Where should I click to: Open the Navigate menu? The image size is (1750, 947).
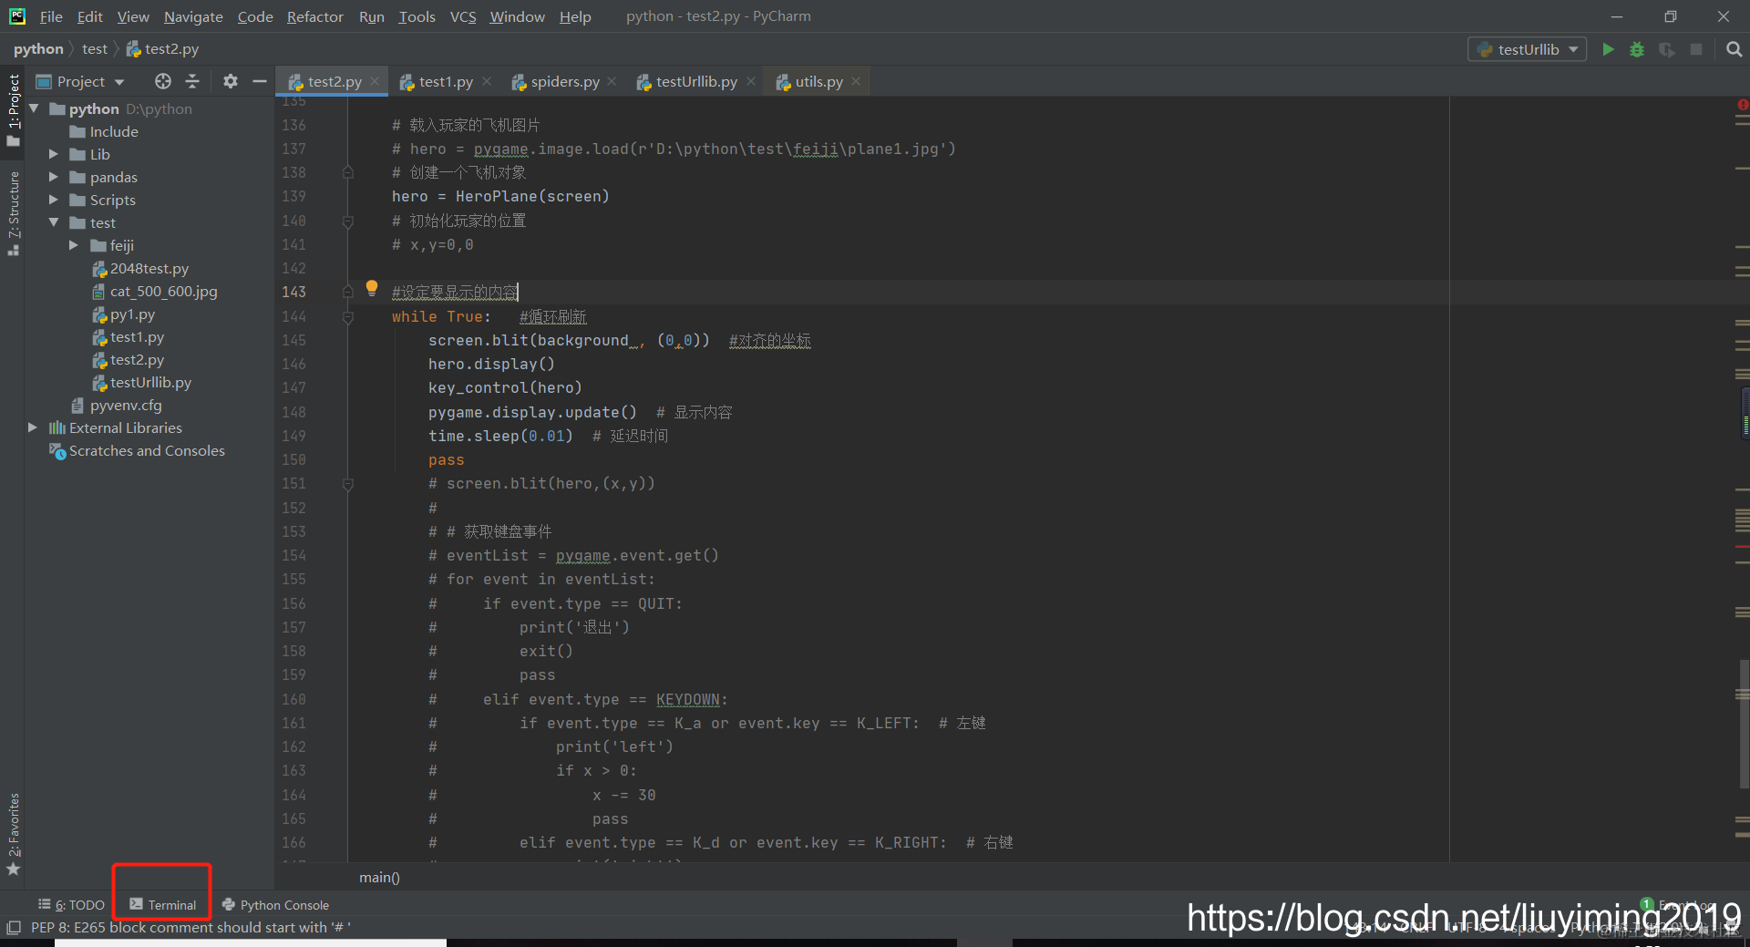(193, 16)
